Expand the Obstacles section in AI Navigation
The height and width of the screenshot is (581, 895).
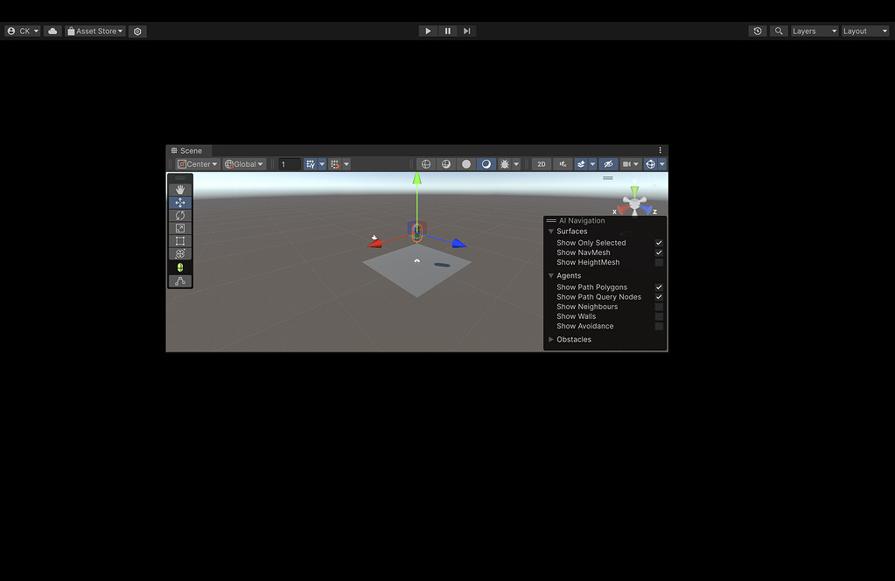(x=552, y=339)
